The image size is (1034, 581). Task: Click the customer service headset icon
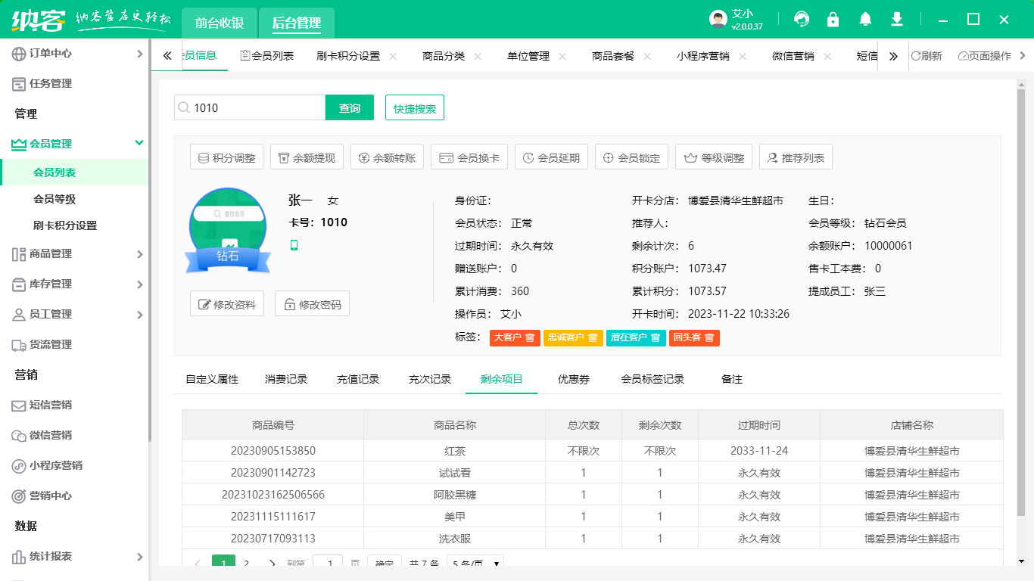[x=801, y=20]
